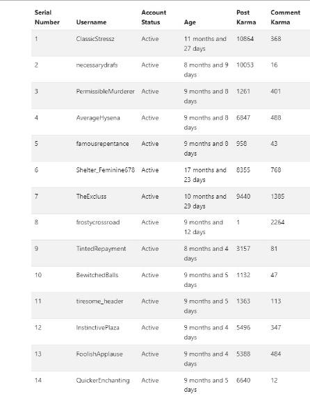Select TintedRepayment username
Image resolution: width=310 pixels, height=396 pixels.
tap(101, 249)
